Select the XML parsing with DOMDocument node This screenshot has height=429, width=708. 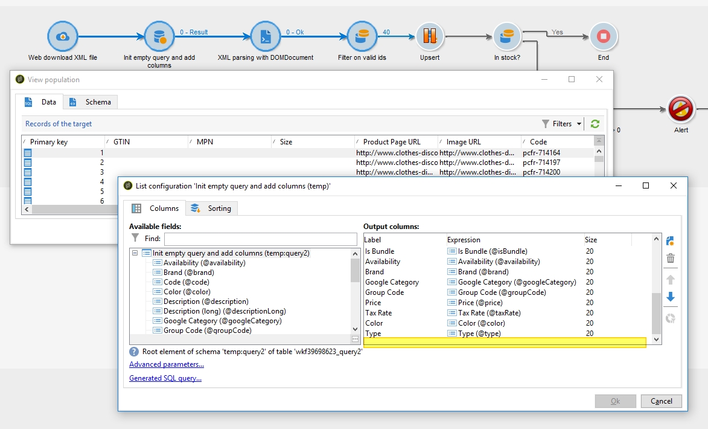pos(265,37)
